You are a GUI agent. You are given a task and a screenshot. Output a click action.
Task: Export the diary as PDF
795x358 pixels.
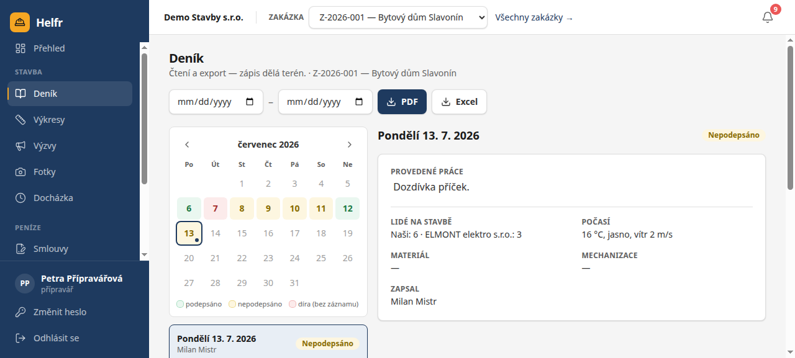(x=402, y=102)
